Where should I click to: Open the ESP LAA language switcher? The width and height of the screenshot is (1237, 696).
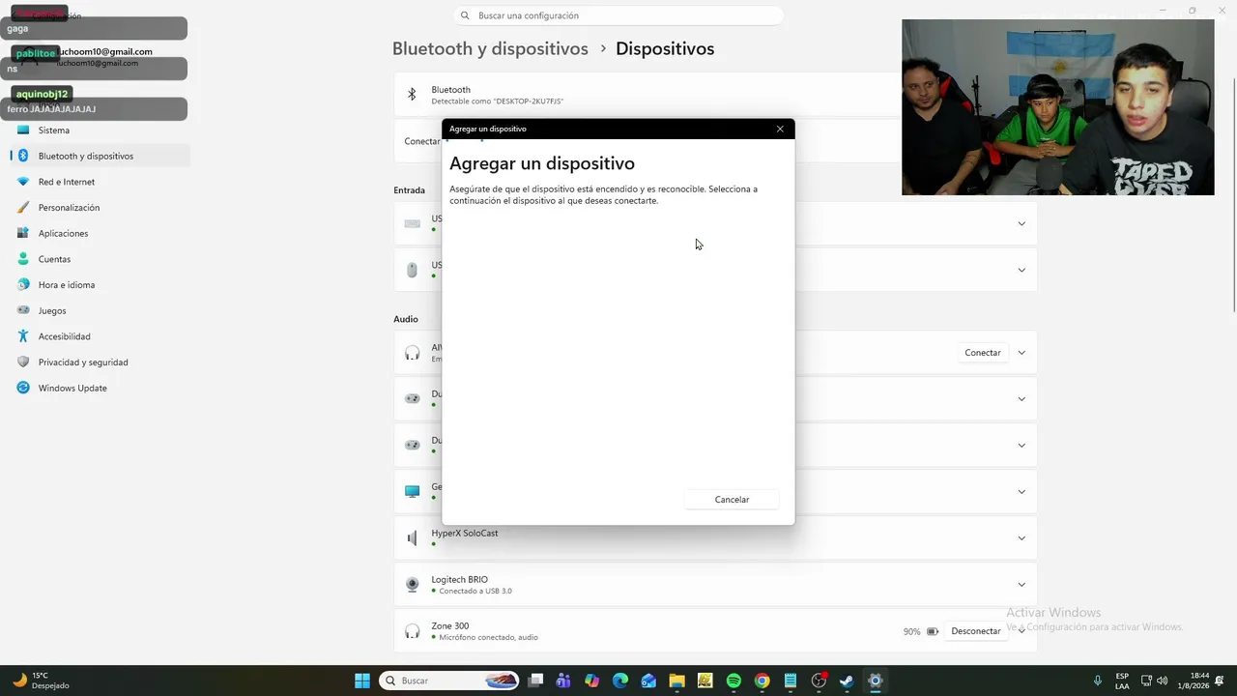[1122, 681]
